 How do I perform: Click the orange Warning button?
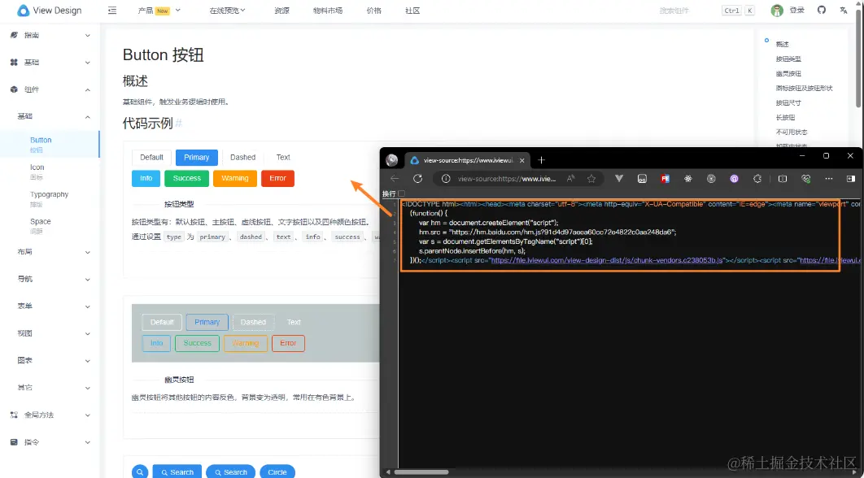pyautogui.click(x=235, y=178)
